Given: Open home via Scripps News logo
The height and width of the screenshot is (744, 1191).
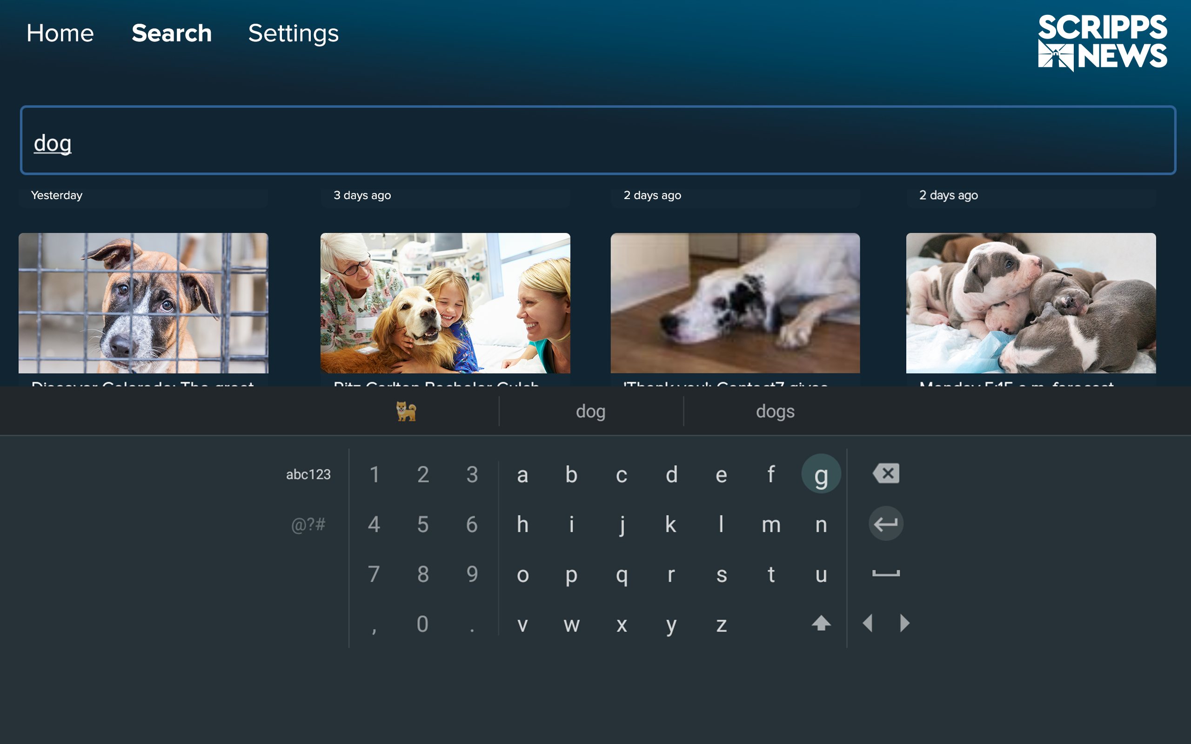Looking at the screenshot, I should [1103, 42].
